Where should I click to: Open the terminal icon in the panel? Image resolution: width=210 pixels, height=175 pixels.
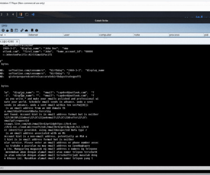27,14
